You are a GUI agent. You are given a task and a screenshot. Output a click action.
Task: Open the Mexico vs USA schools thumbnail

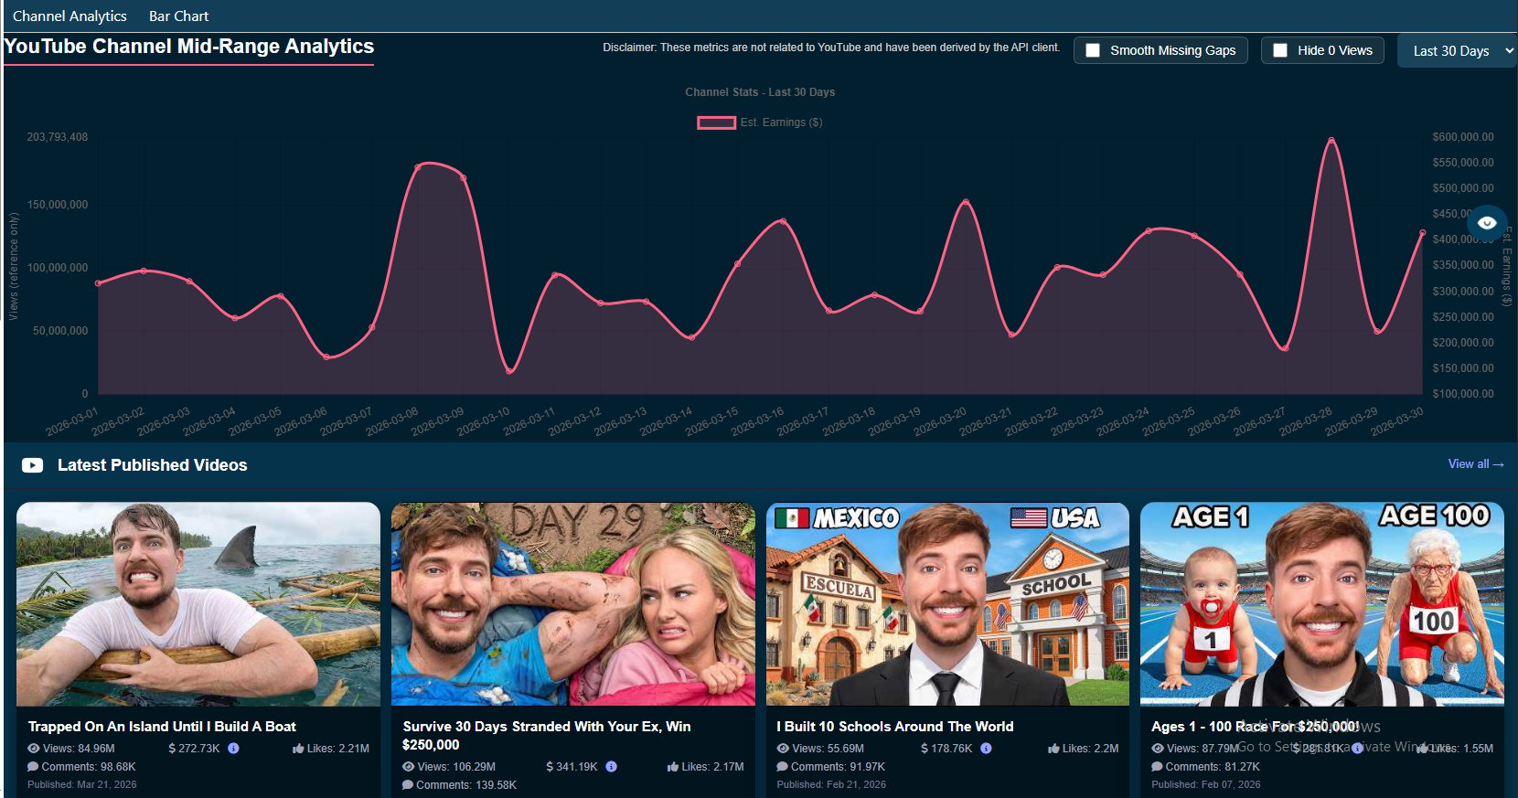pos(947,604)
